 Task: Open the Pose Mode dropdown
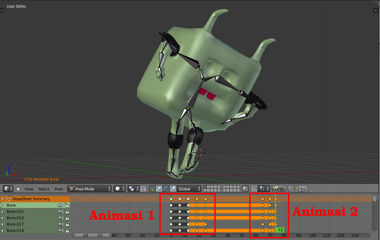pyautogui.click(x=89, y=189)
